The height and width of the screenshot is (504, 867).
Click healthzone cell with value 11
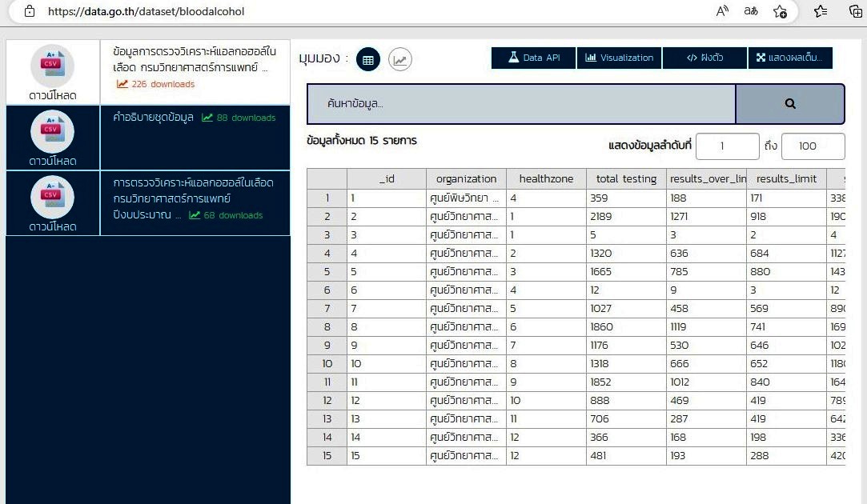(x=546, y=419)
